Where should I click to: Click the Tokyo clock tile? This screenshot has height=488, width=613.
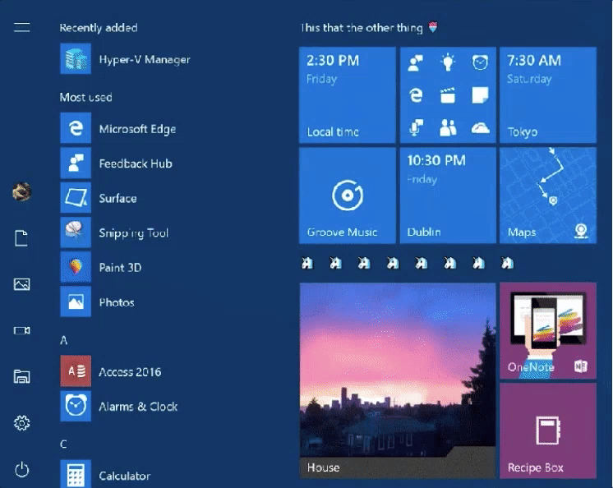pos(547,94)
